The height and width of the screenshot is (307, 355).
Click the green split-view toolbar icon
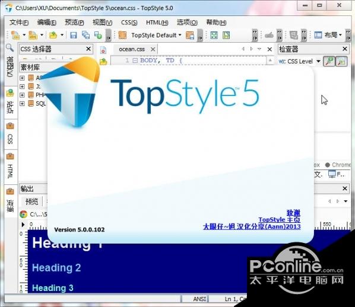pyautogui.click(x=226, y=35)
